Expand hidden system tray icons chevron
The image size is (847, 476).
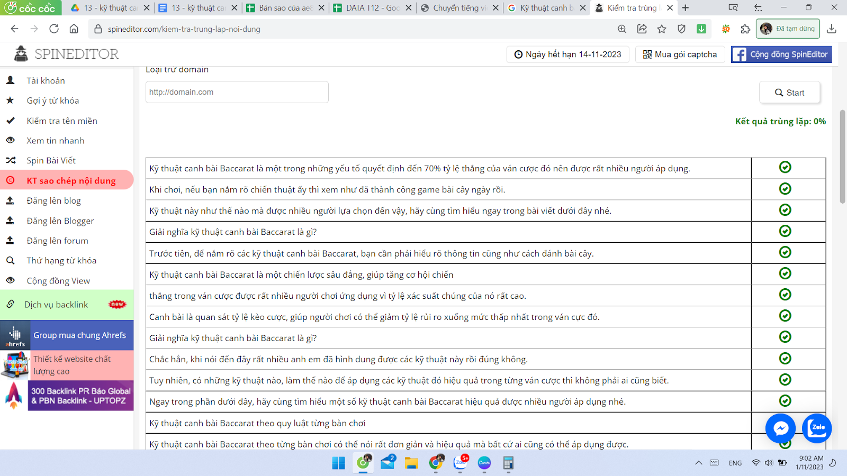click(x=699, y=463)
